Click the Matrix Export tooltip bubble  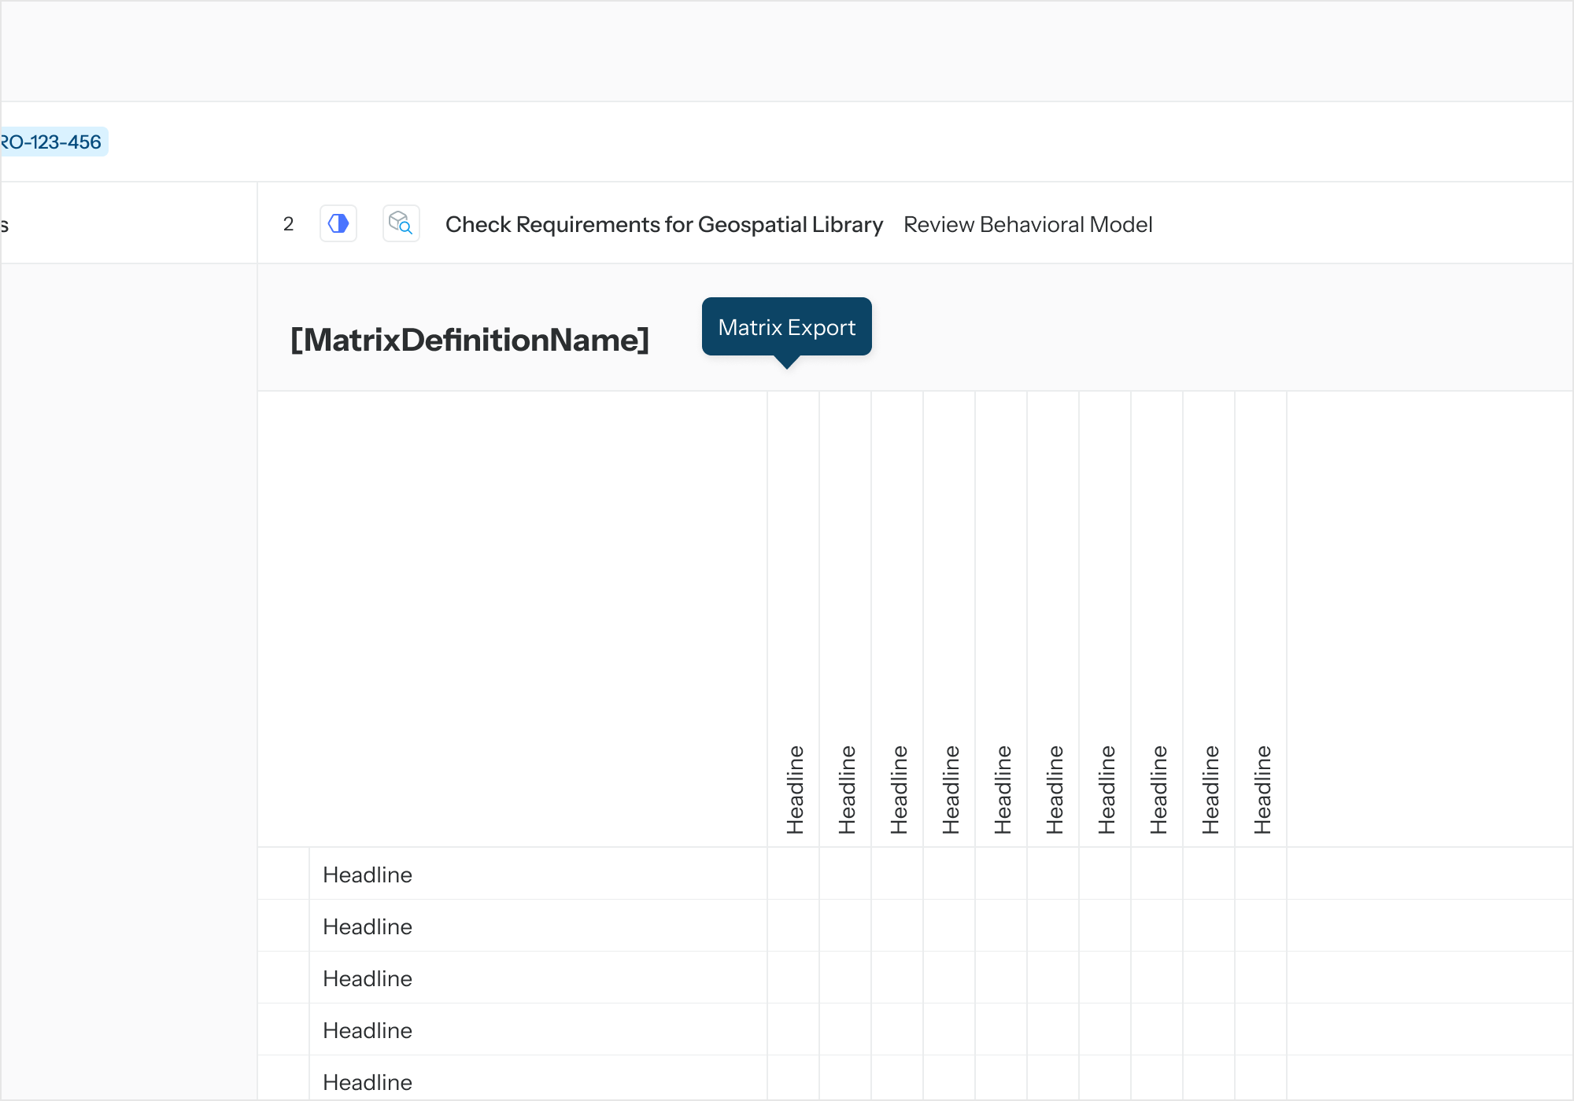786,327
